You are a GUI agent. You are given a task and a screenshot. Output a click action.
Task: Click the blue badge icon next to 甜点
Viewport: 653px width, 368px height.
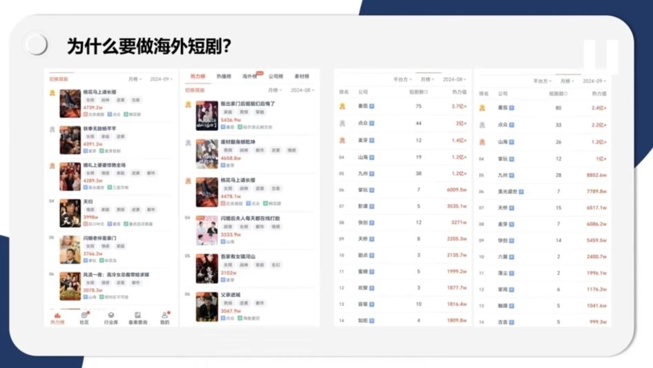[371, 255]
